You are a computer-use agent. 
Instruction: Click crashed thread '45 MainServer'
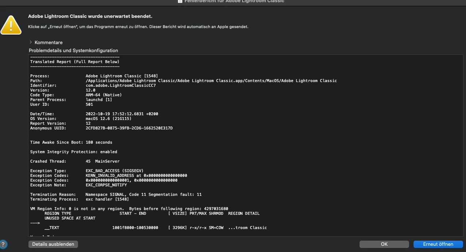coord(102,161)
